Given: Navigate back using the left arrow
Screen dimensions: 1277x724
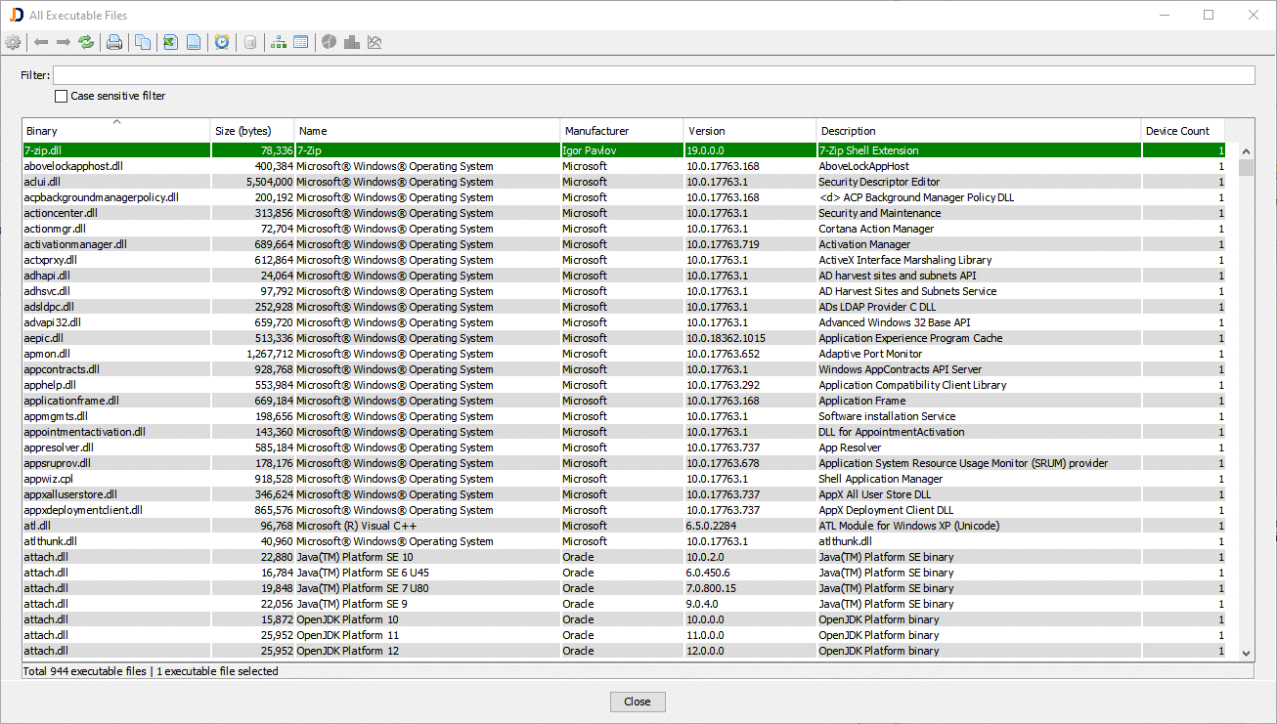Looking at the screenshot, I should [40, 42].
